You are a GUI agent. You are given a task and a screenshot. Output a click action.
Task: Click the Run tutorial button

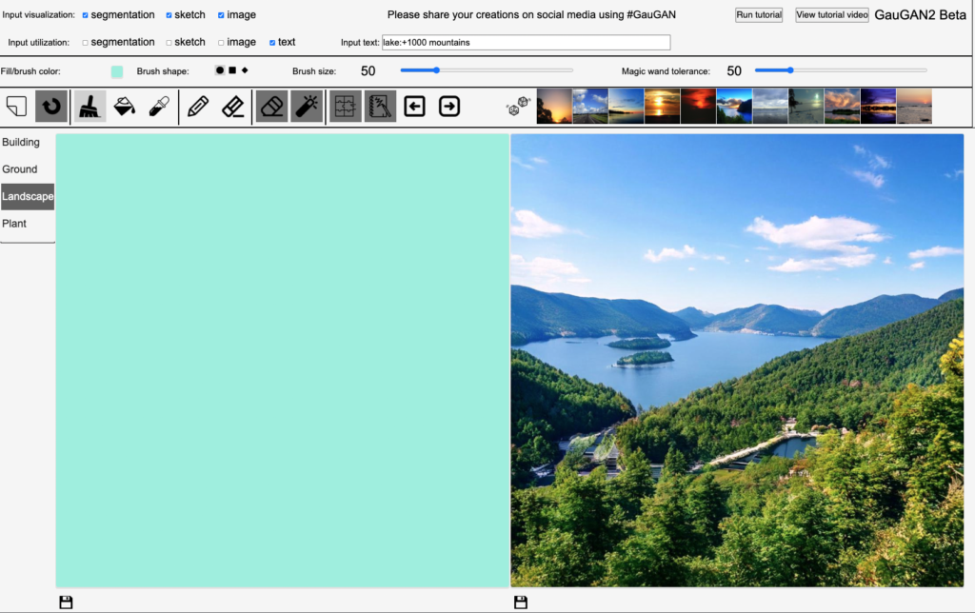[x=759, y=15]
